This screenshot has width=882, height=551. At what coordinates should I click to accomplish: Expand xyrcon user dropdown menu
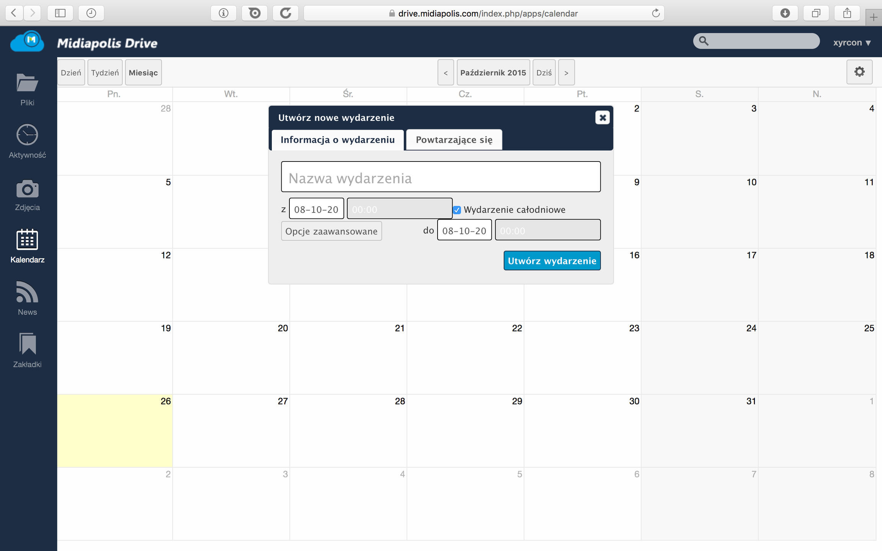852,42
